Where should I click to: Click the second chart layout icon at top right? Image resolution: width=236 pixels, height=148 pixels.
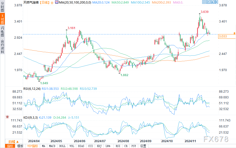pos(208,2)
